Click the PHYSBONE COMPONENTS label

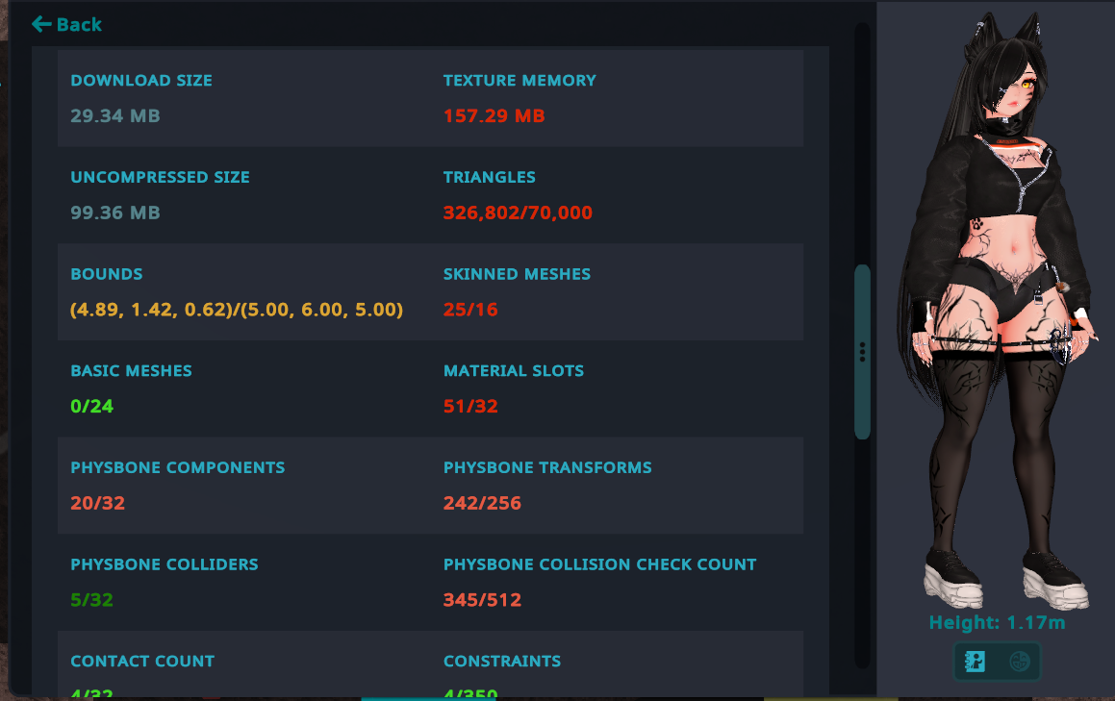178,467
